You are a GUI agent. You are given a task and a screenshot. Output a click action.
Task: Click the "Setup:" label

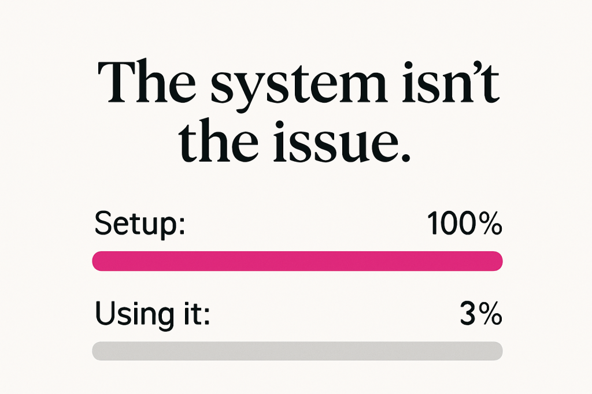(139, 225)
